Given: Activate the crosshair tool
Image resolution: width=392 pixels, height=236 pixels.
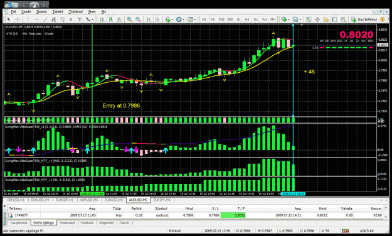Looking at the screenshot, I should tap(18, 19).
